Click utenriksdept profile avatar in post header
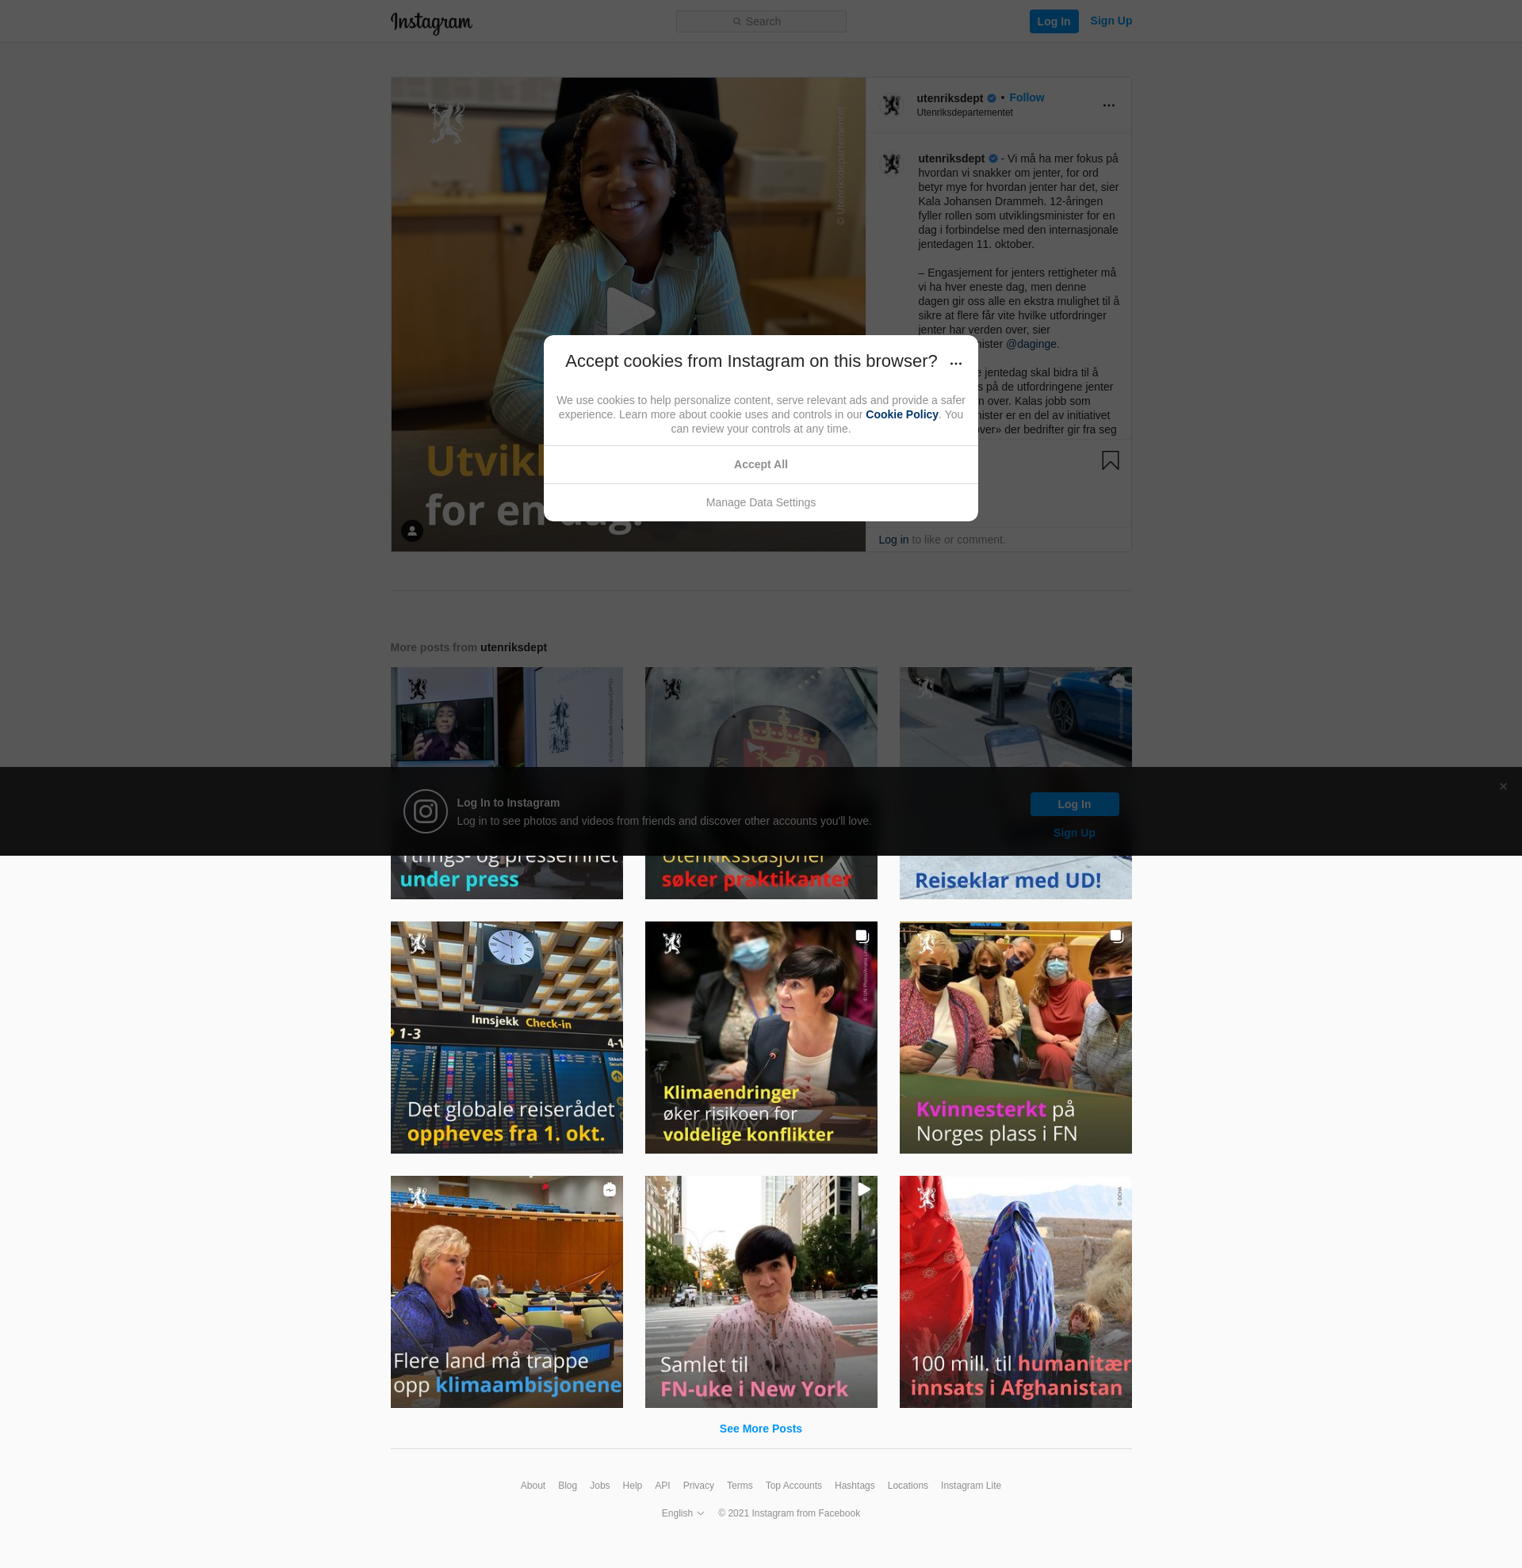The image size is (1522, 1568). 892,105
